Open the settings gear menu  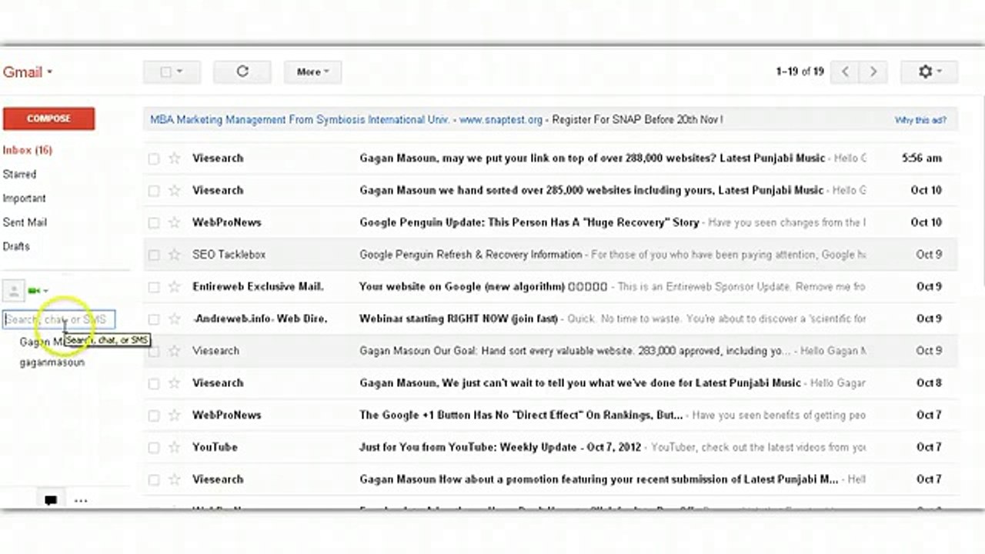tap(929, 72)
